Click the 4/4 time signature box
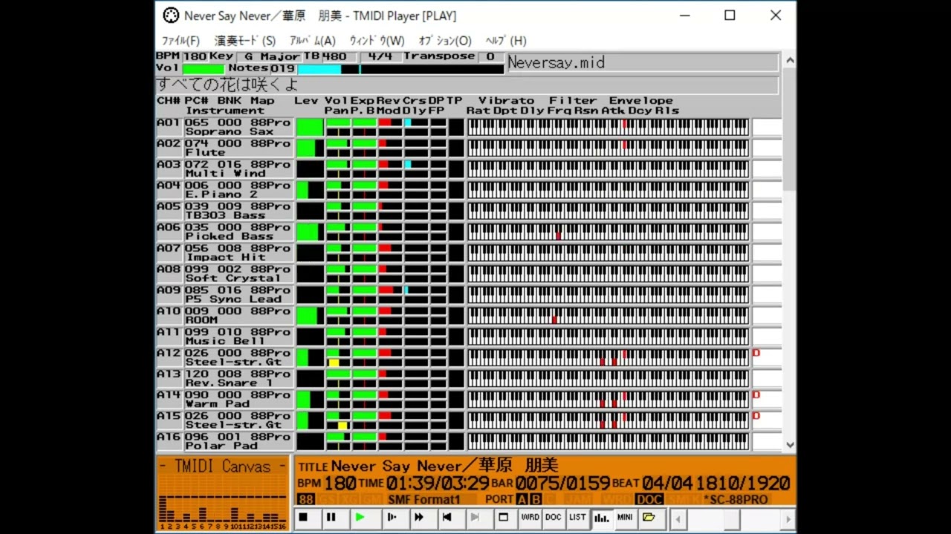951x534 pixels. point(380,56)
